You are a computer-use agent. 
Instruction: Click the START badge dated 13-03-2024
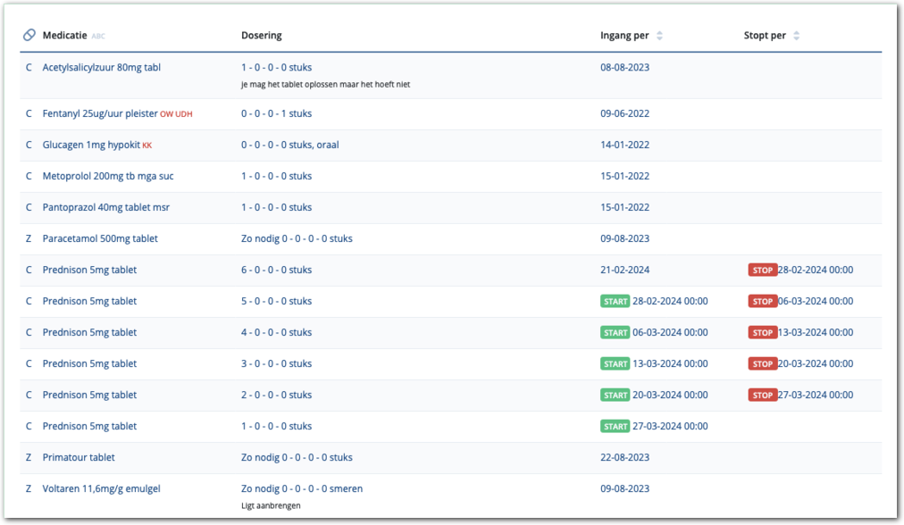[x=615, y=364]
